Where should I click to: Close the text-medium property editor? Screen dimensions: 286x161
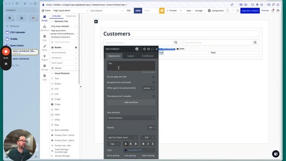(x=156, y=49)
